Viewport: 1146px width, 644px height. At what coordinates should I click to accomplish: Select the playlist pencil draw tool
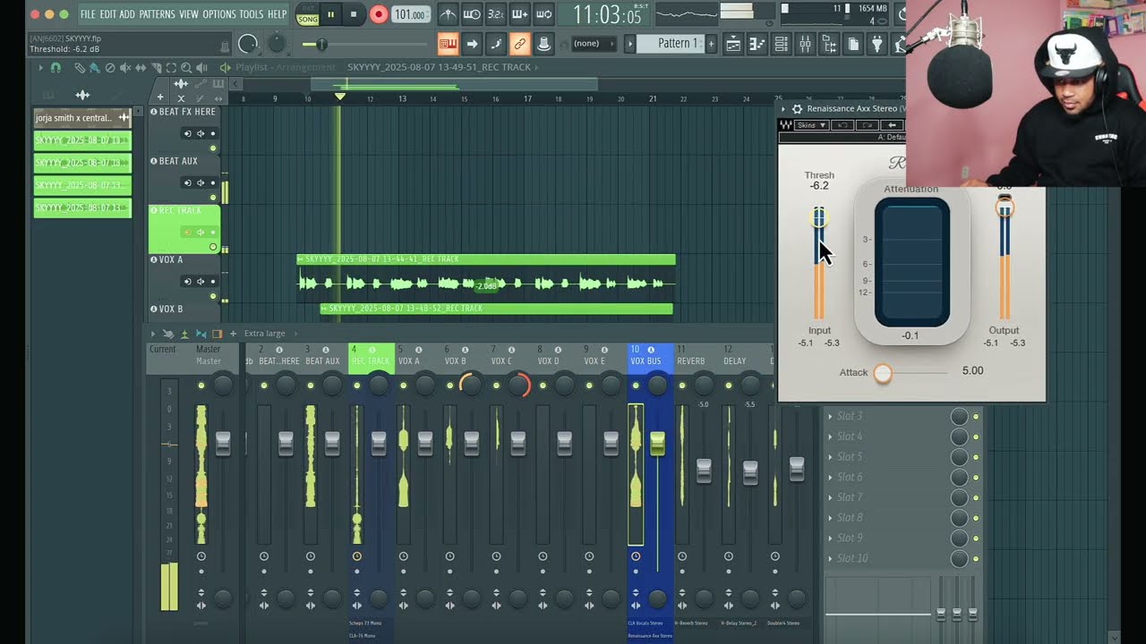point(79,67)
